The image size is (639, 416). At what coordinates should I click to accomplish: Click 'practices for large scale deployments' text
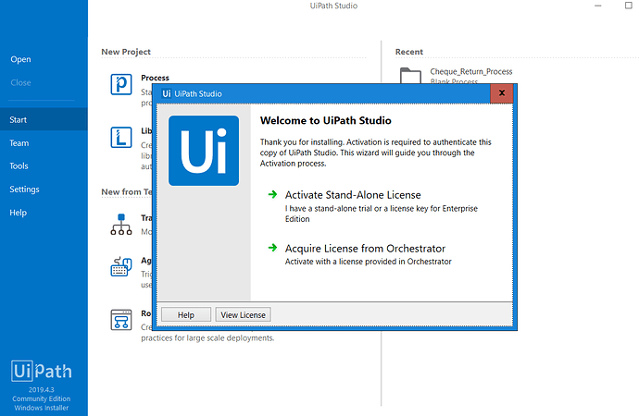coord(207,338)
